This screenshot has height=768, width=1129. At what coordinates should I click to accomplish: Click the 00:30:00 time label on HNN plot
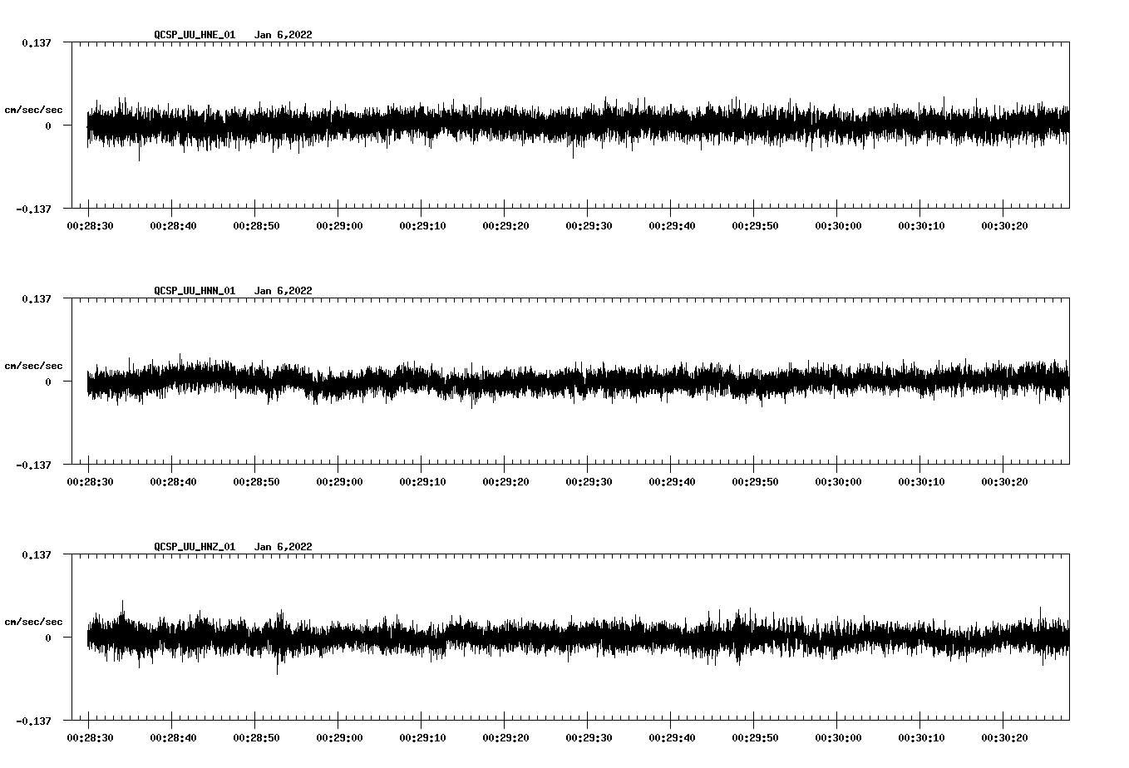point(838,482)
